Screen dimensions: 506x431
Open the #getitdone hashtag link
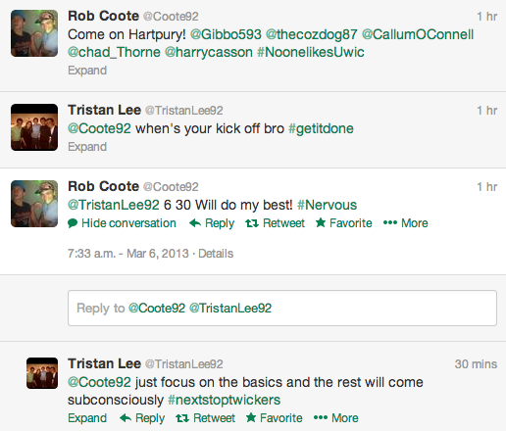(321, 128)
